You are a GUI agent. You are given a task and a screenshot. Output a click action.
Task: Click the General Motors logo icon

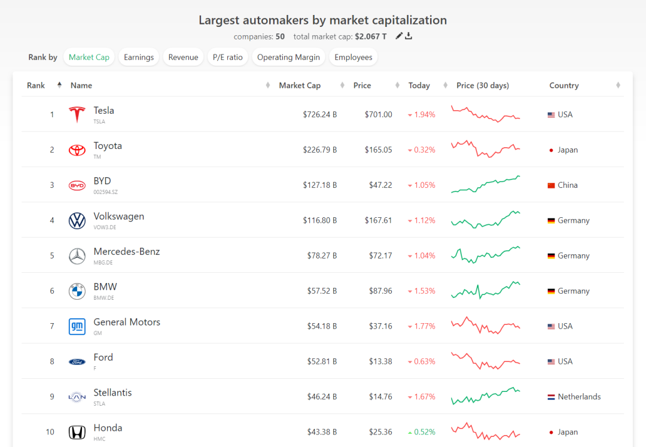tap(77, 327)
